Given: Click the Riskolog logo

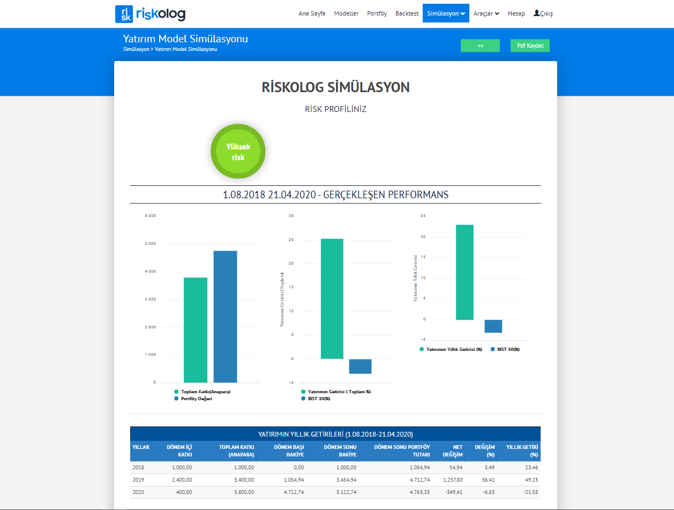Looking at the screenshot, I should pos(150,13).
